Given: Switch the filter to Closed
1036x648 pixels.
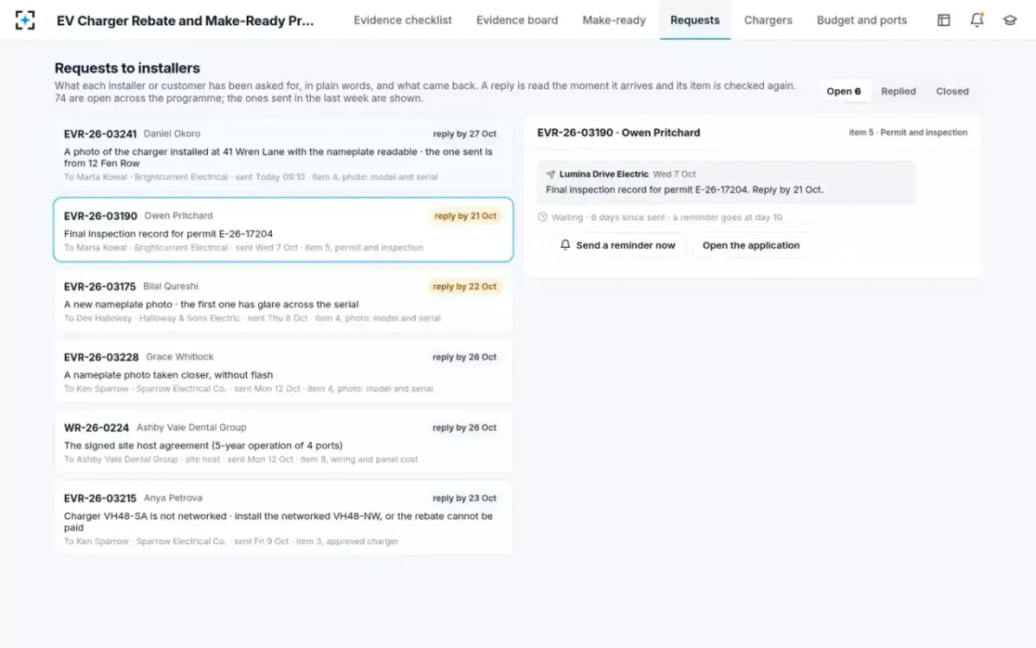Looking at the screenshot, I should (x=952, y=91).
